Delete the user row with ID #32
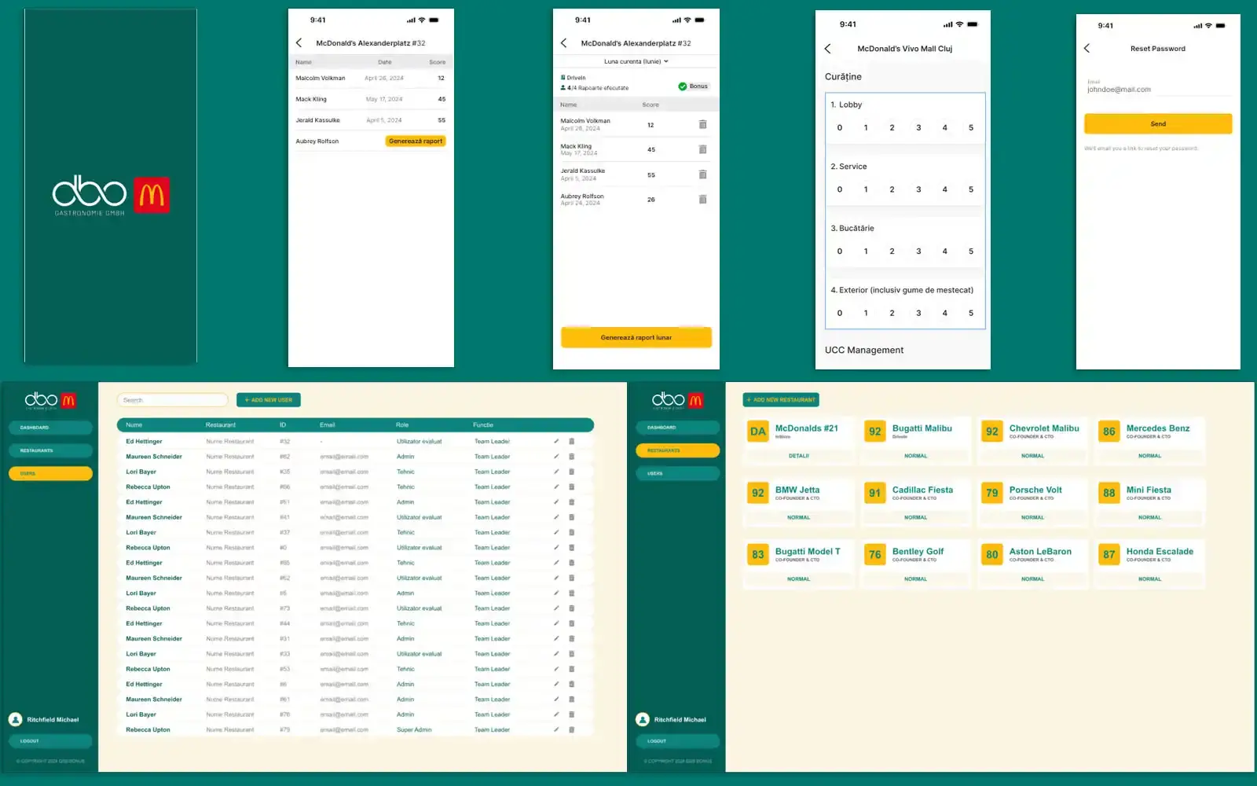The image size is (1257, 786). click(571, 441)
